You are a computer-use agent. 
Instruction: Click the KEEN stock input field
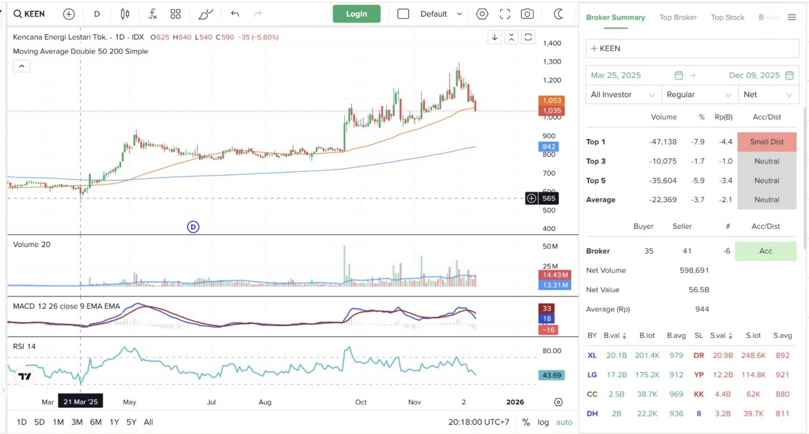692,48
